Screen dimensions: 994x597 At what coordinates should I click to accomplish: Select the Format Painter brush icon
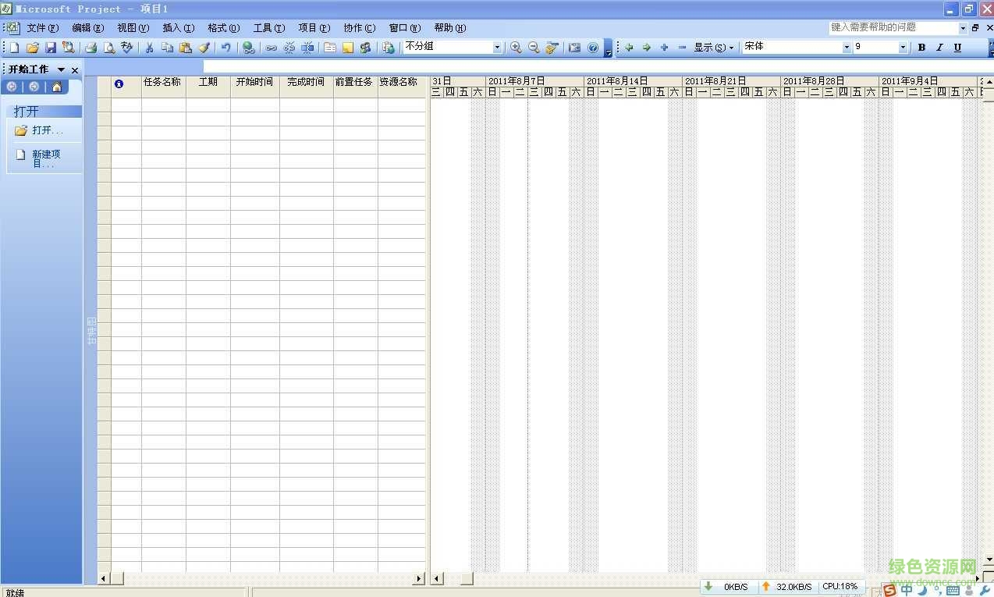pyautogui.click(x=204, y=48)
